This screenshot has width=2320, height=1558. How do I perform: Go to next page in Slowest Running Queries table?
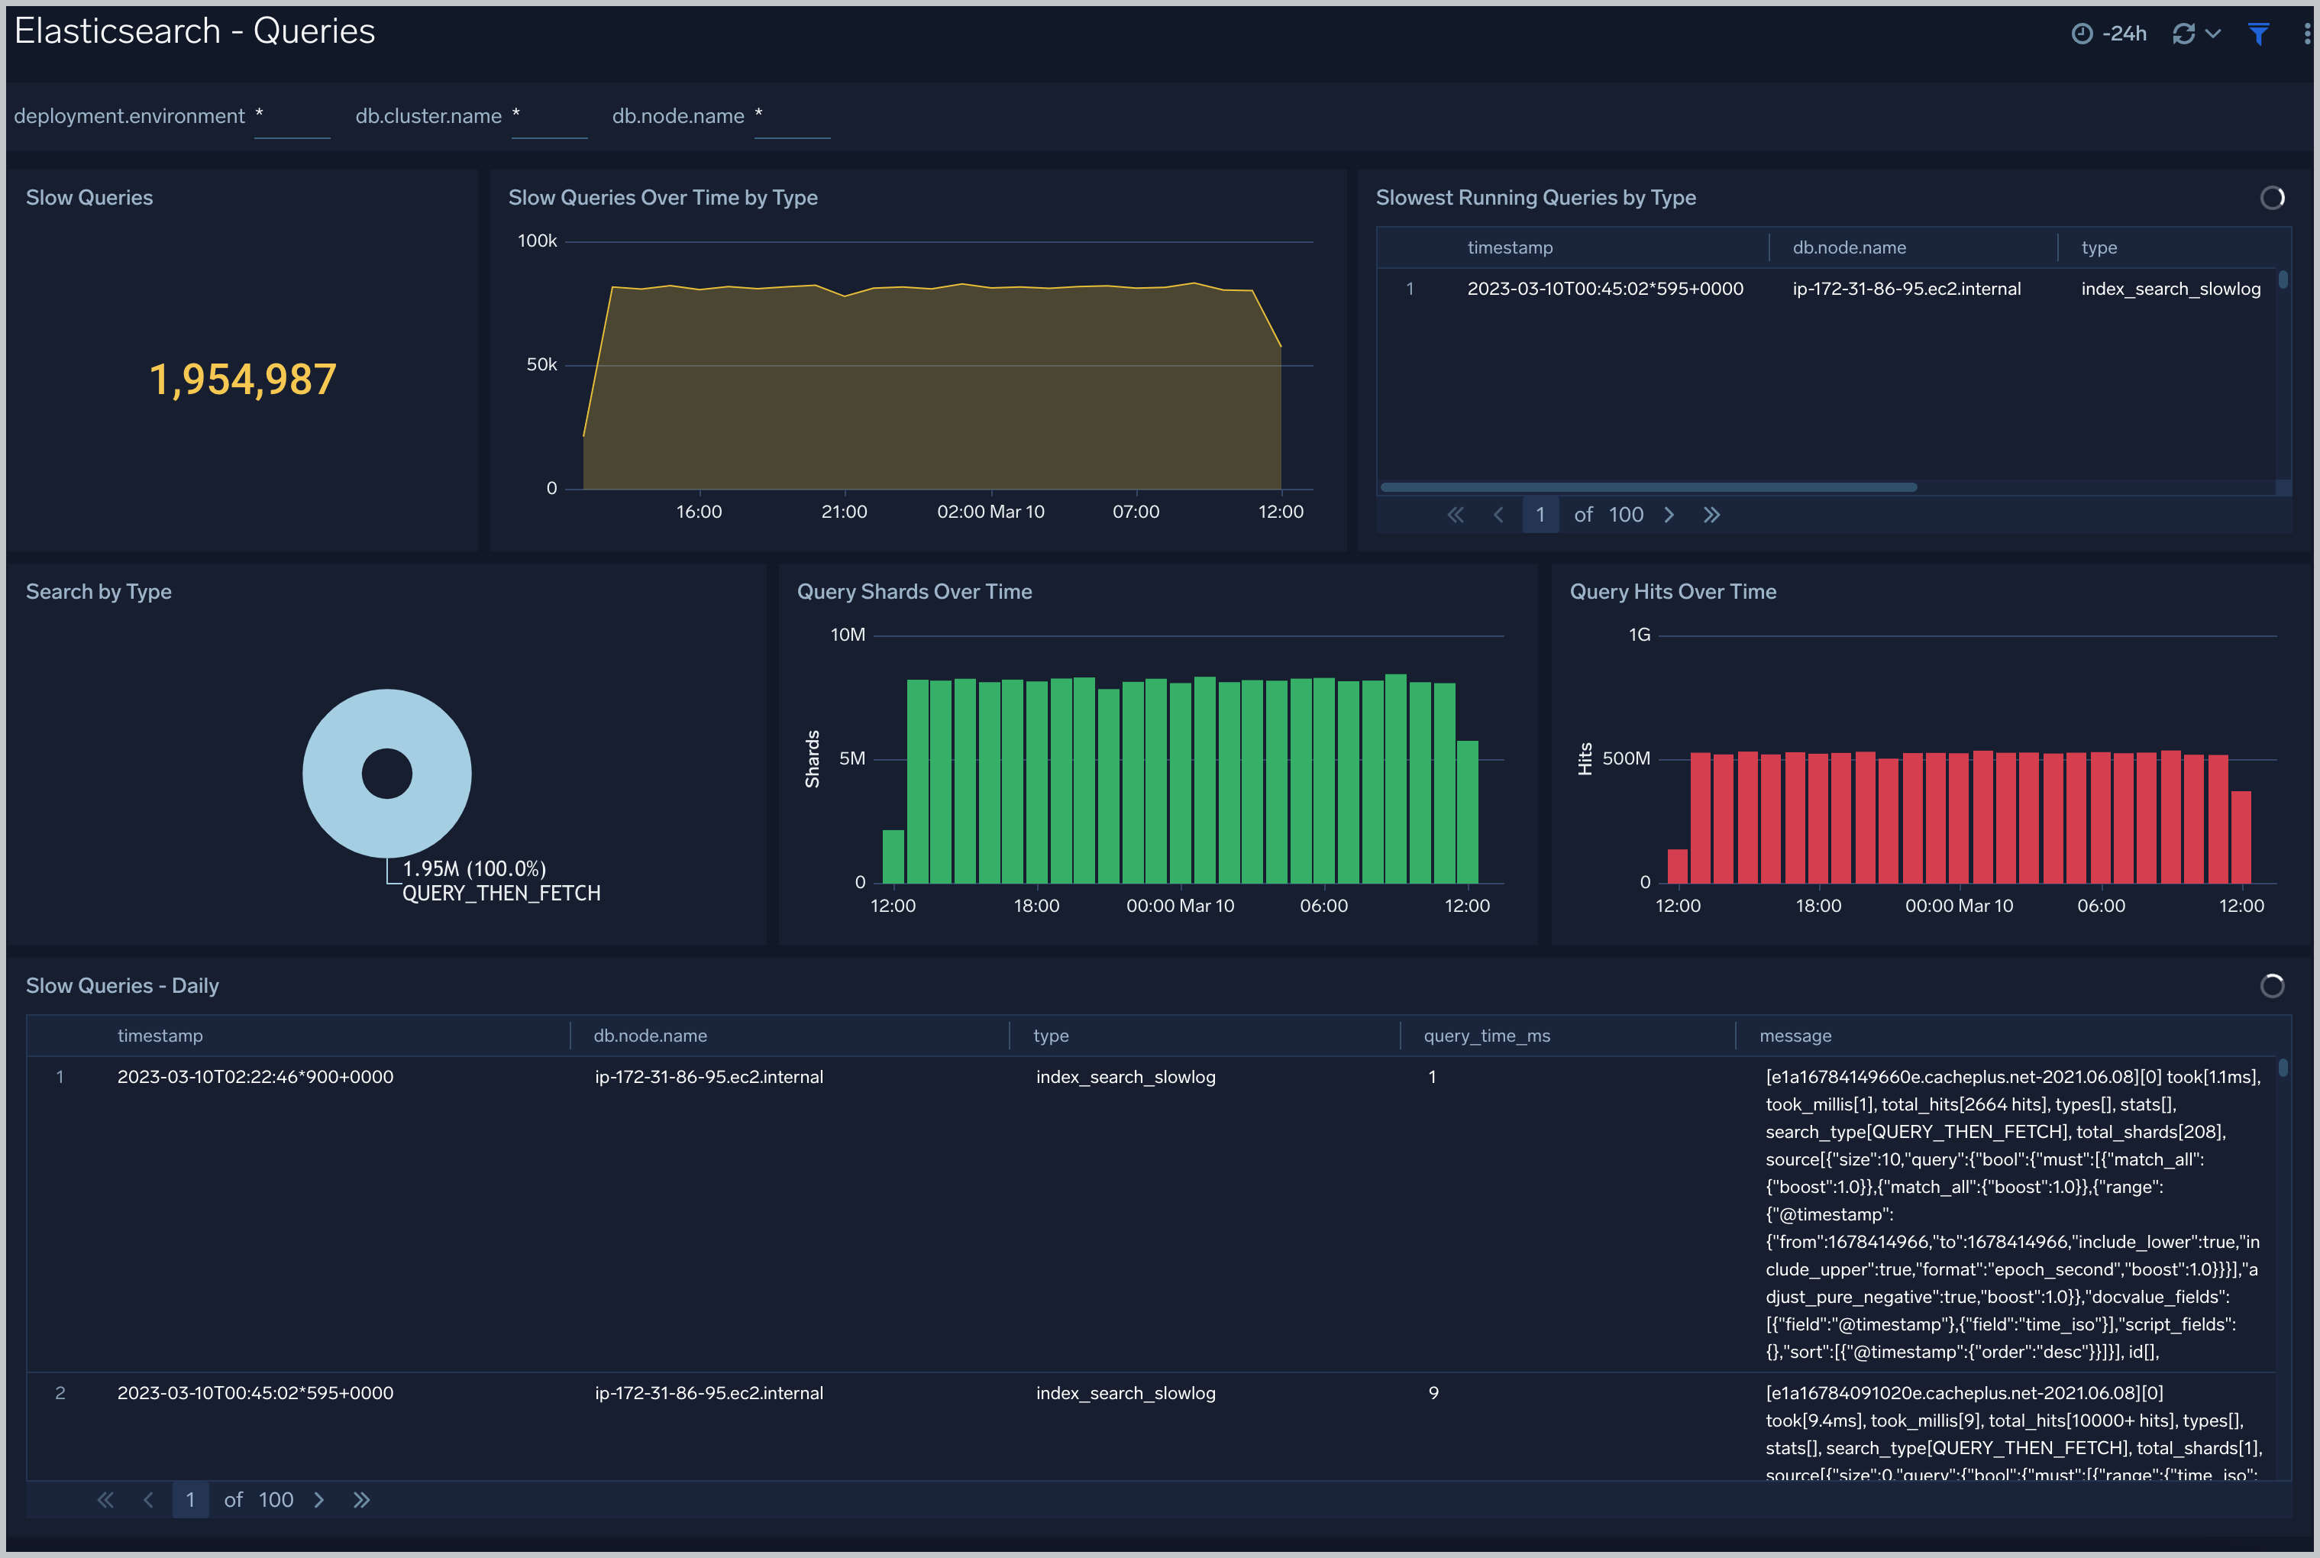(1669, 515)
